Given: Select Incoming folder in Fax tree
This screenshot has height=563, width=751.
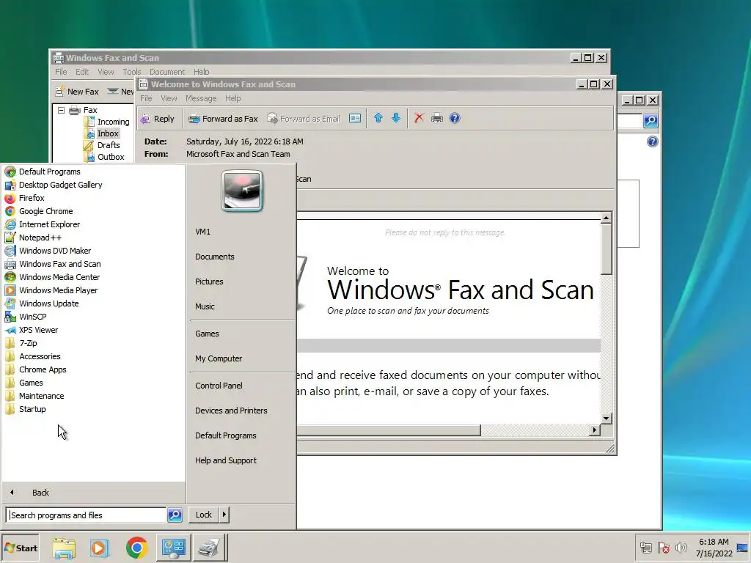Looking at the screenshot, I should point(108,122).
